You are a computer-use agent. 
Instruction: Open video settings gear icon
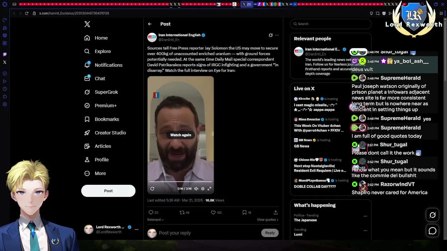pyautogui.click(x=203, y=189)
